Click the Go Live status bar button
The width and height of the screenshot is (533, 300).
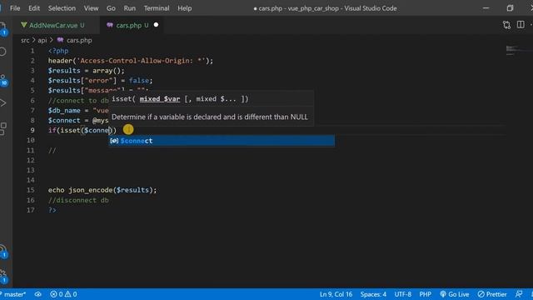point(455,294)
